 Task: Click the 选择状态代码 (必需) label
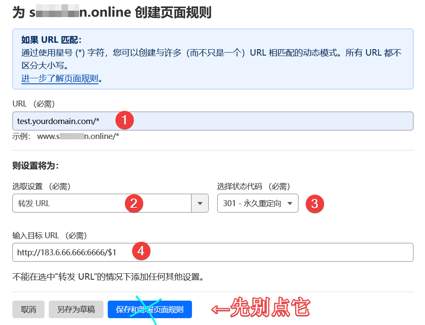pyautogui.click(x=254, y=186)
